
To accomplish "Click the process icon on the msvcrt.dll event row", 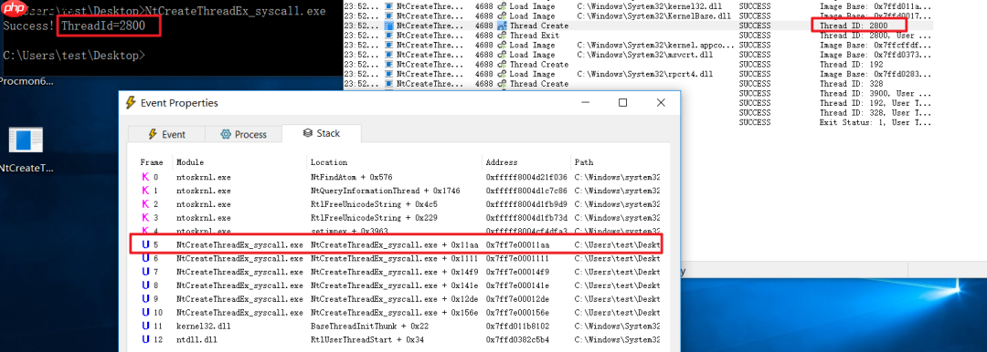I will click(389, 55).
